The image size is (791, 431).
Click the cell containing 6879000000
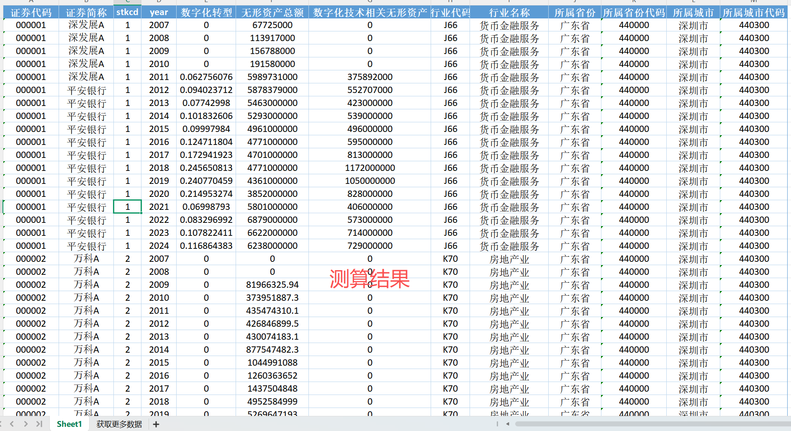pyautogui.click(x=272, y=220)
